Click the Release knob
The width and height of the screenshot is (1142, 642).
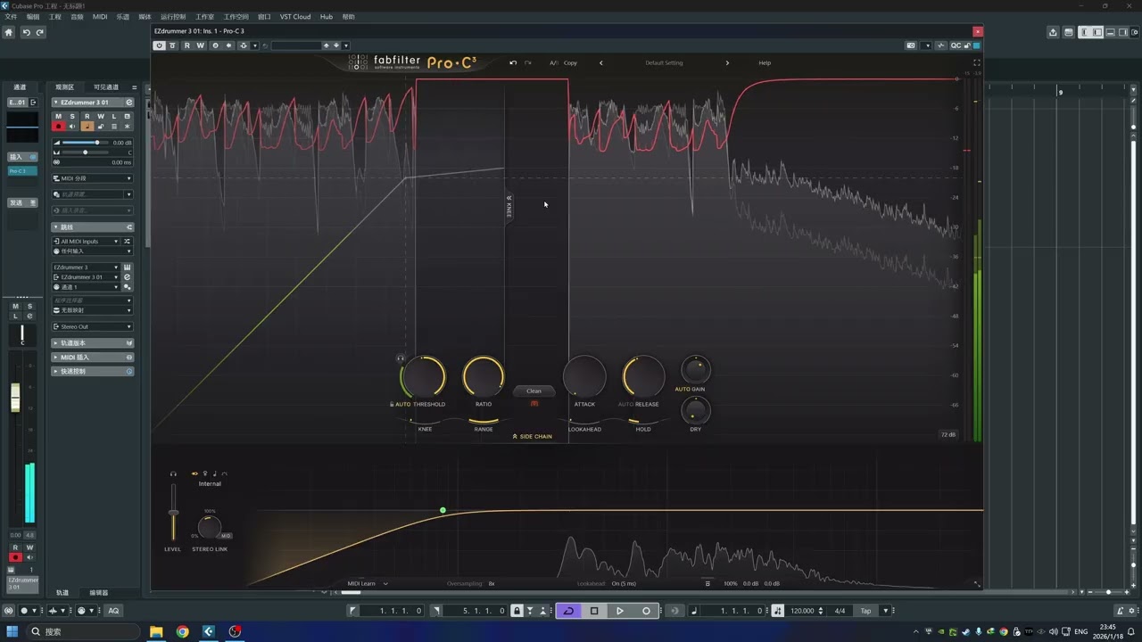pos(642,376)
